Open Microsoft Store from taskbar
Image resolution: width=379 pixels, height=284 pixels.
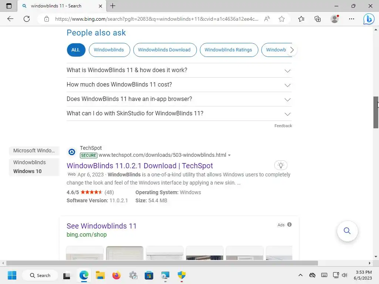149,275
